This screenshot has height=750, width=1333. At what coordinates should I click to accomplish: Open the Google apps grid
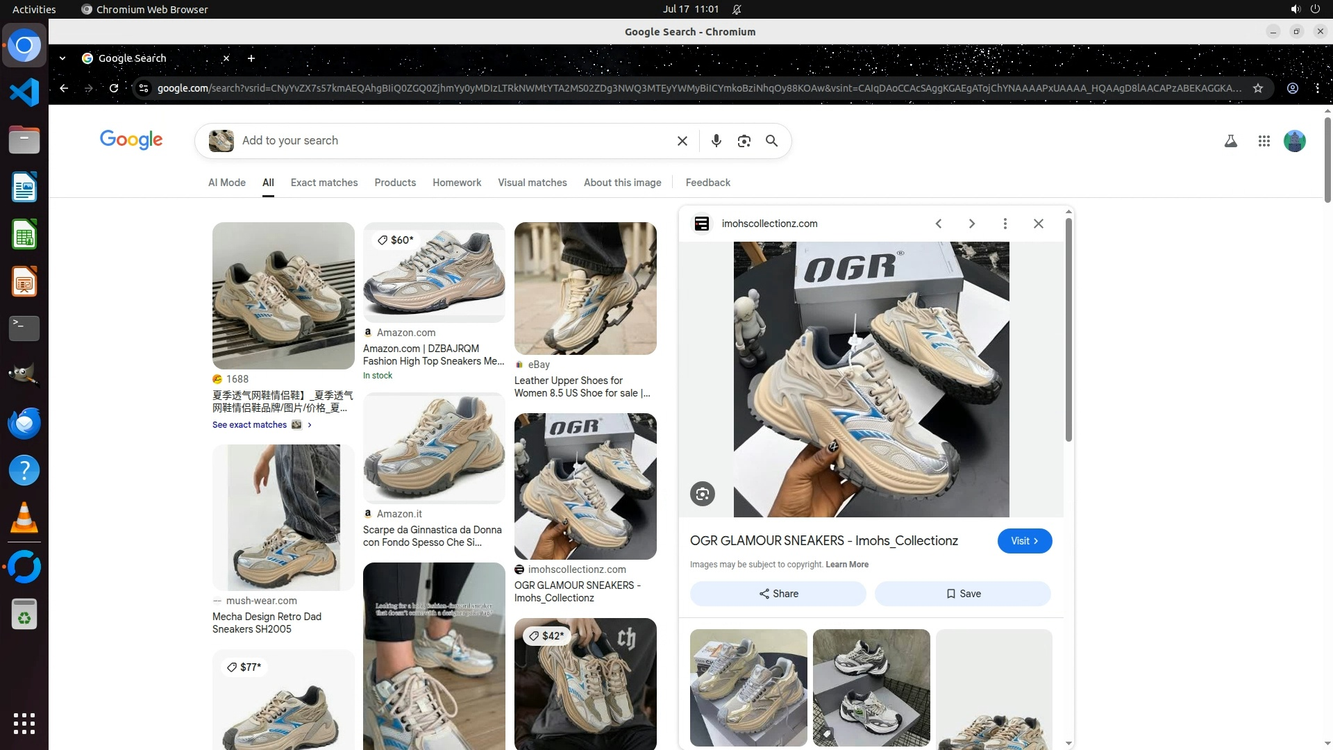pos(1264,141)
